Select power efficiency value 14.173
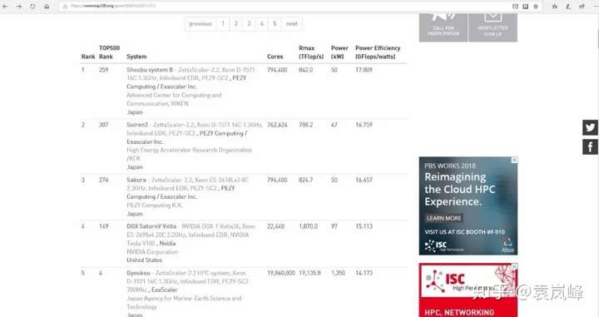 coord(364,273)
